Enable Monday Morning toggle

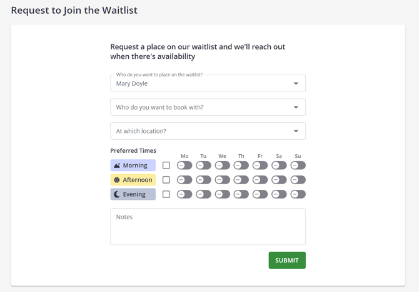coord(184,165)
